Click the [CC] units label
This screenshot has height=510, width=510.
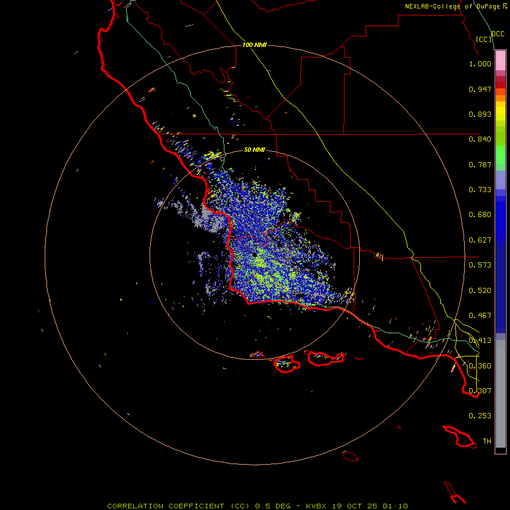[484, 39]
